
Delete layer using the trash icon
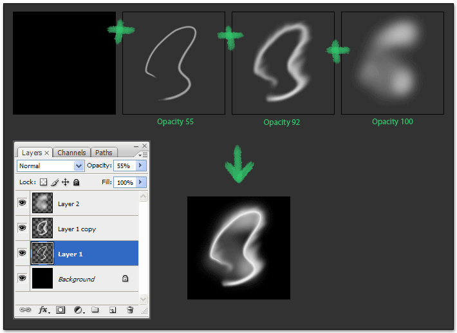(130, 310)
